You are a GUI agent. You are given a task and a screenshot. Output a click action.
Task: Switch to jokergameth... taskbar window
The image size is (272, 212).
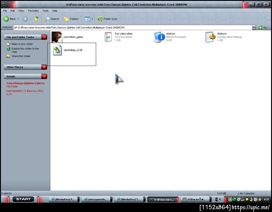(x=96, y=199)
